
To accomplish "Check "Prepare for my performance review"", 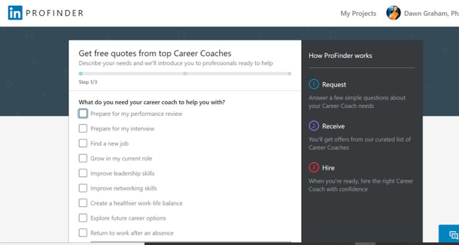I will point(83,113).
